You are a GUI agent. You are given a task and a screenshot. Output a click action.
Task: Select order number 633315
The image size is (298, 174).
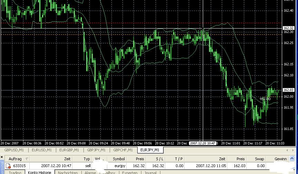click(19, 166)
